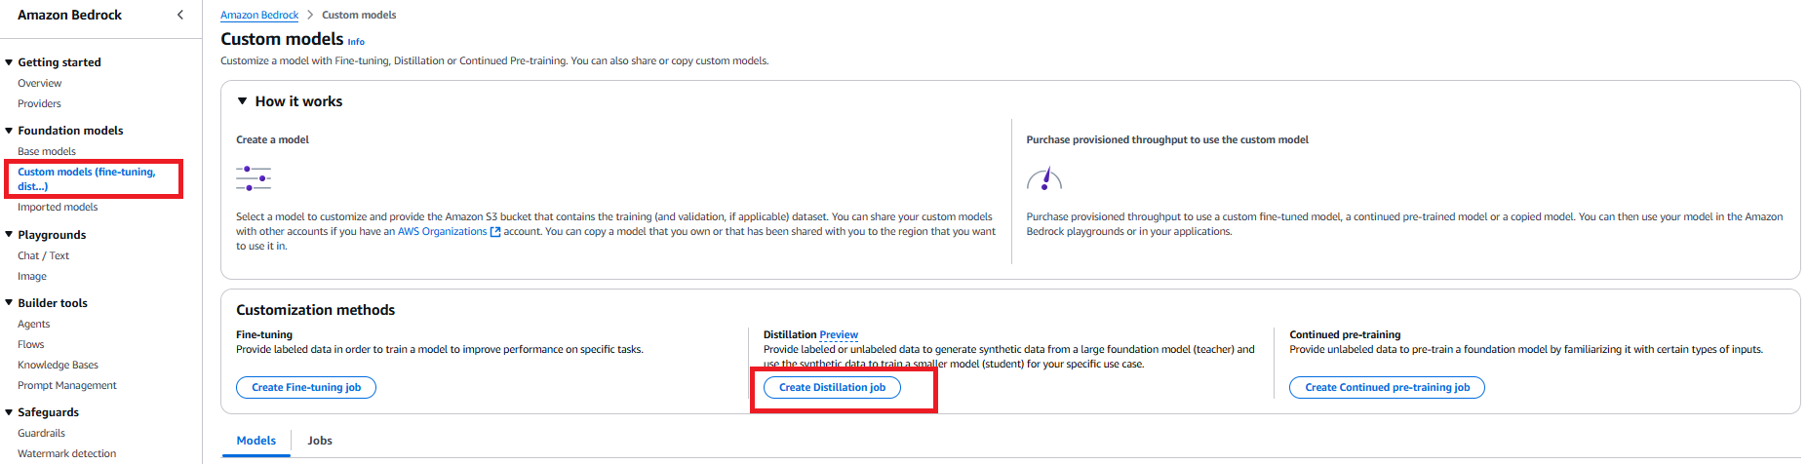Open Base models in the sidebar
The width and height of the screenshot is (1808, 464).
pos(47,151)
